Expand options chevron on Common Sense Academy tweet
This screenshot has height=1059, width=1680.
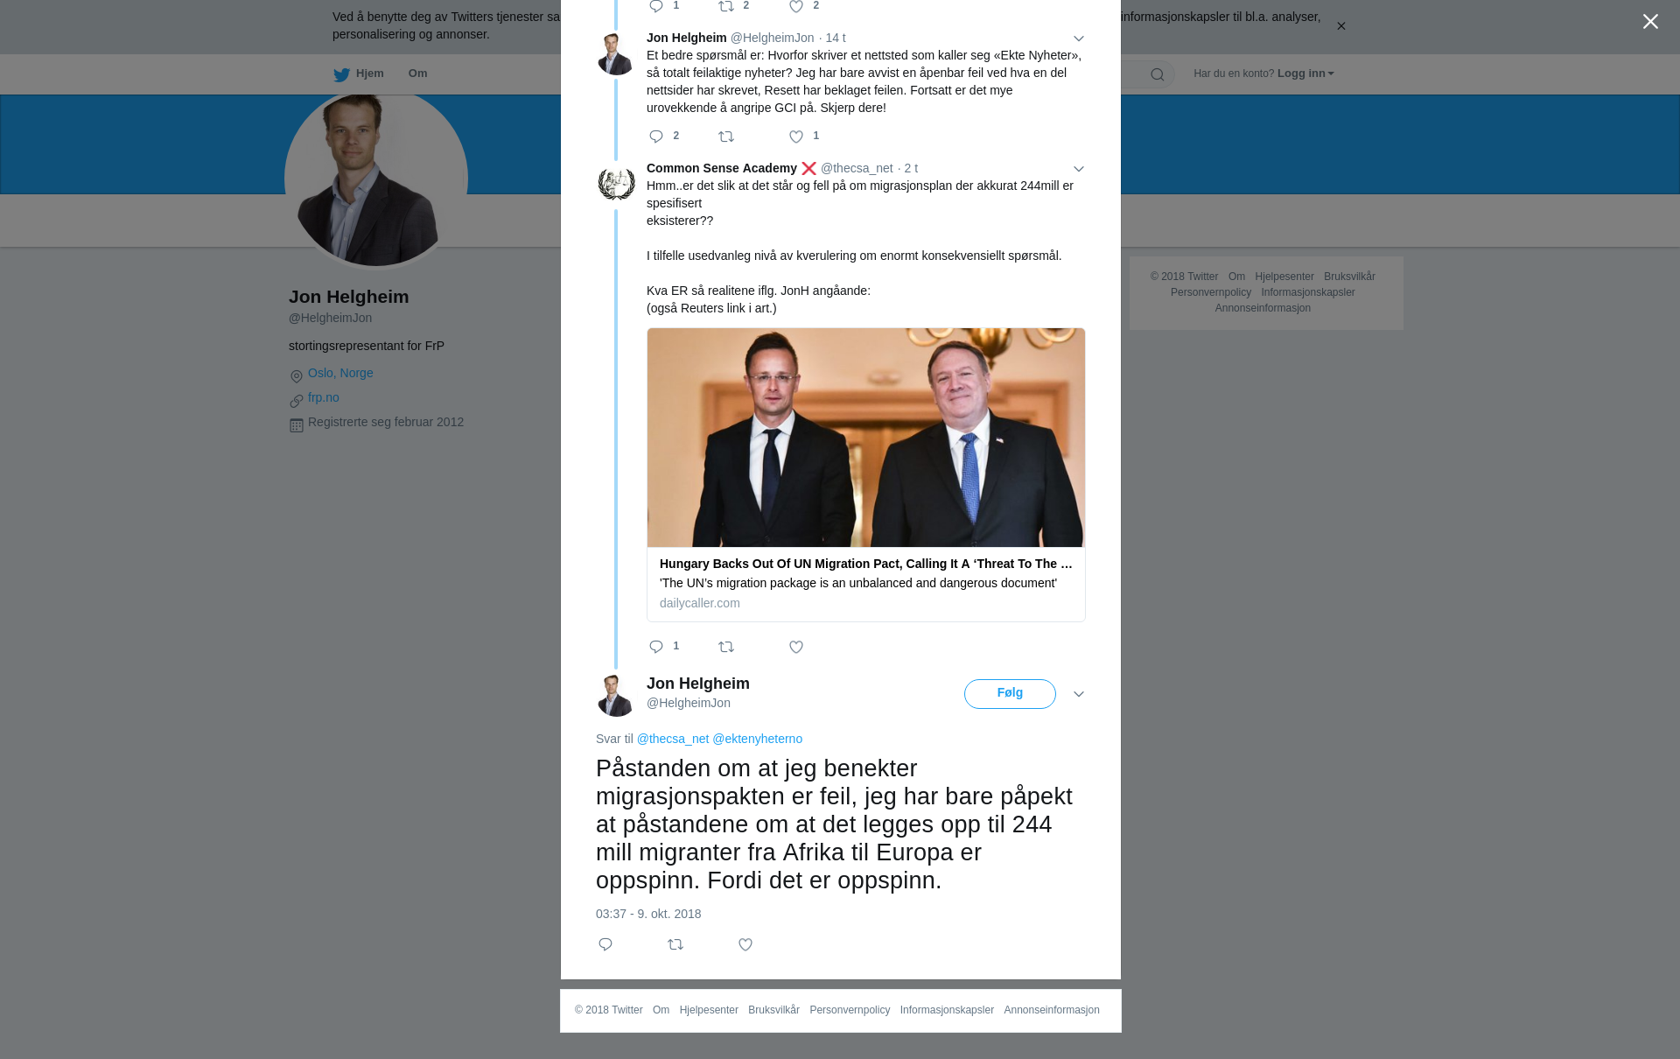click(x=1079, y=169)
